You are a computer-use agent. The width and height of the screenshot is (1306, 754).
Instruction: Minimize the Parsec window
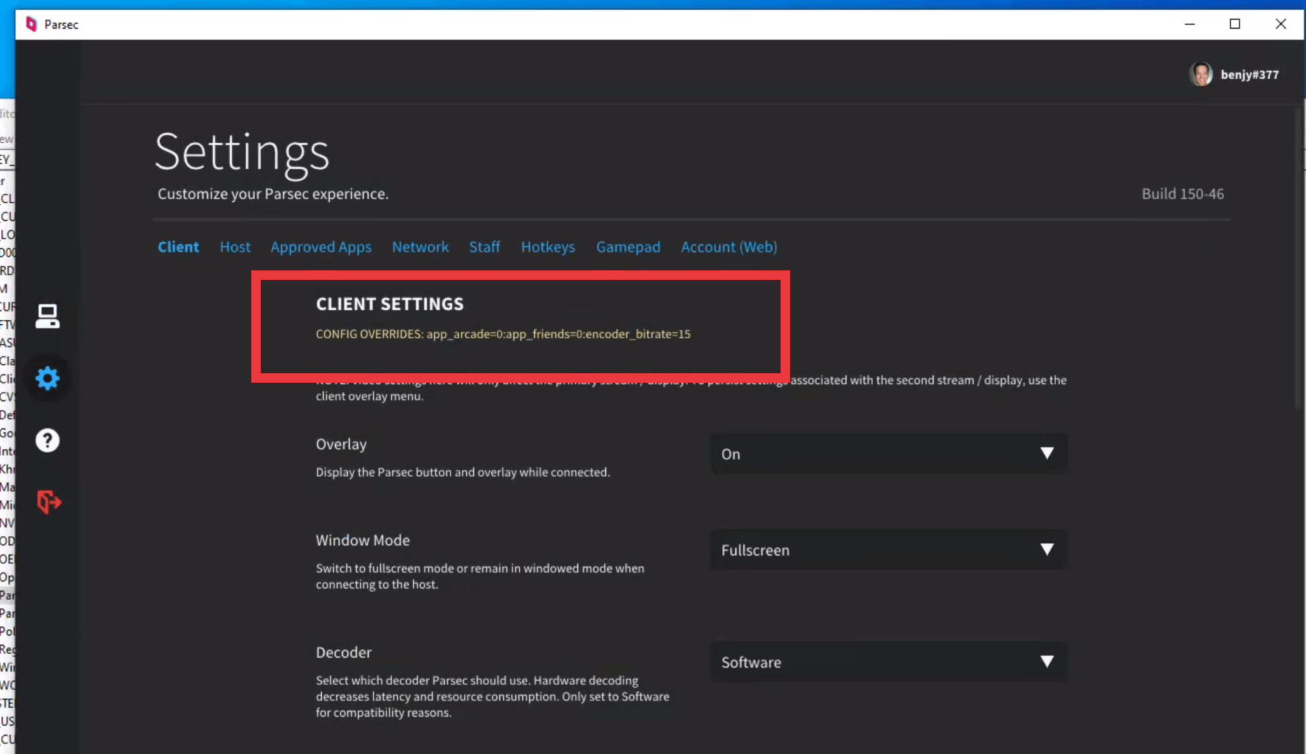click(x=1189, y=24)
